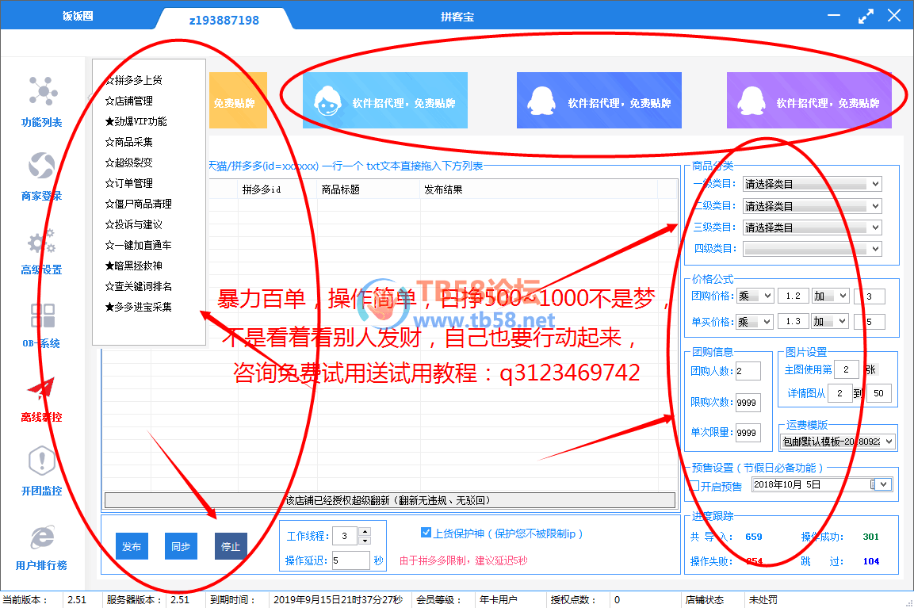The height and width of the screenshot is (608, 914).
Task: Click the 操作成功 count 301
Action: point(871,537)
